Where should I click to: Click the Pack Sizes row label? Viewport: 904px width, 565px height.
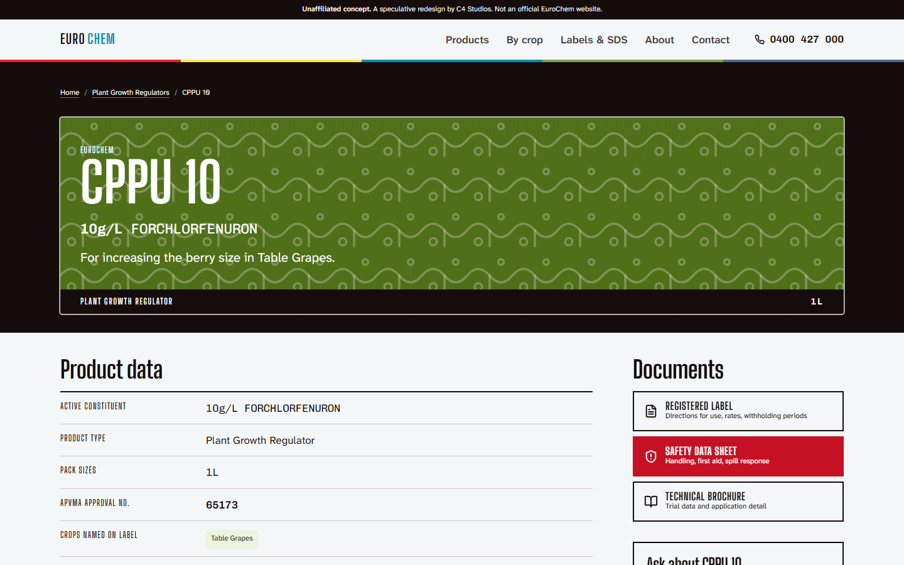(x=78, y=470)
